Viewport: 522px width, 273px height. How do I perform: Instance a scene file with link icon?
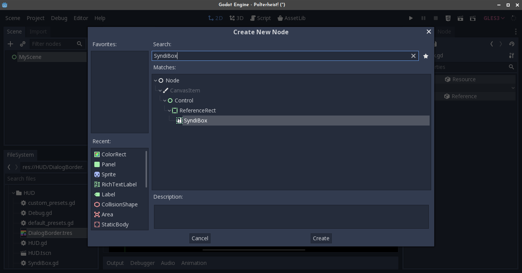click(23, 44)
